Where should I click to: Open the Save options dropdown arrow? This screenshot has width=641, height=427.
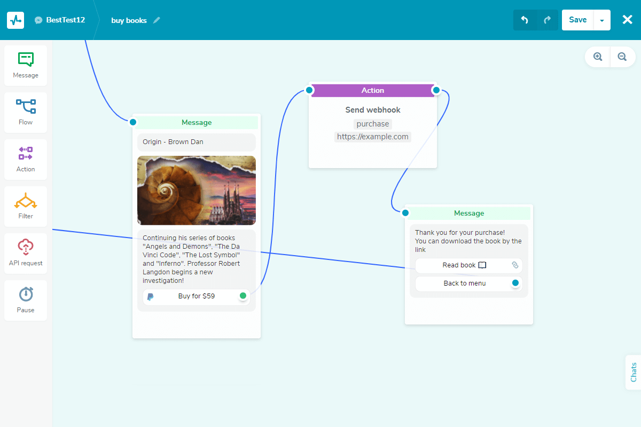(x=602, y=20)
